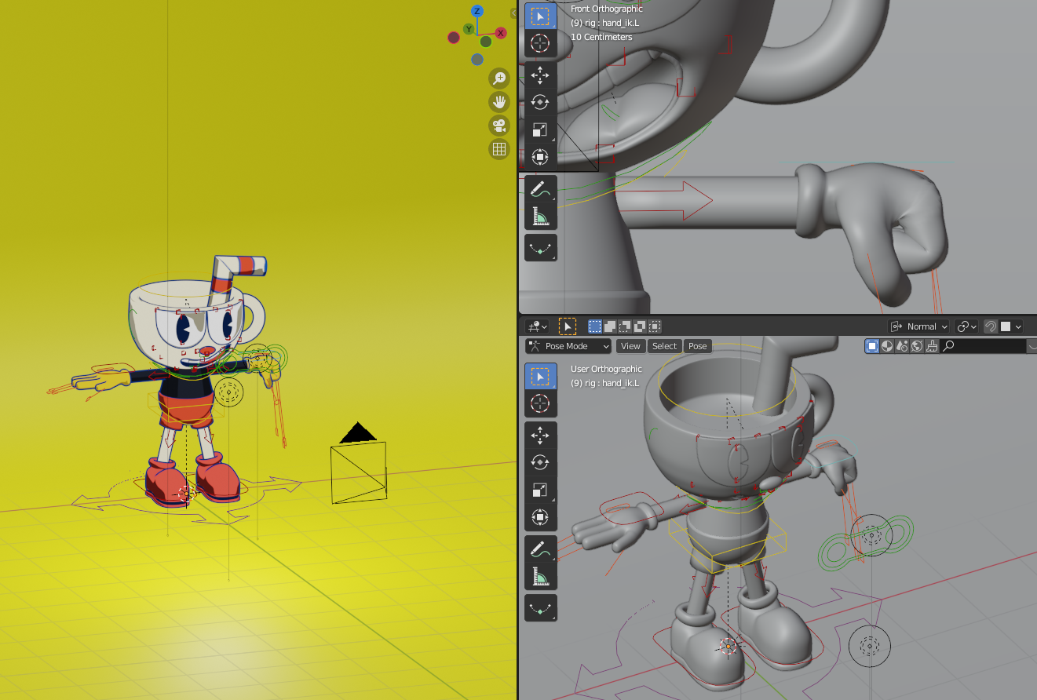The width and height of the screenshot is (1037, 700).
Task: Select Transform tool in User Orthographic toolbar
Action: (540, 517)
